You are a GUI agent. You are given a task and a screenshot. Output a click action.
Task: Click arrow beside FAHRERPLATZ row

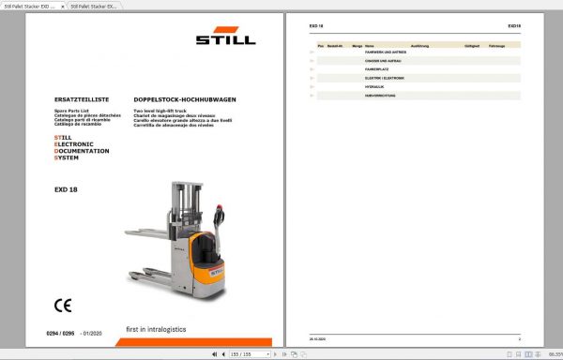(312, 69)
